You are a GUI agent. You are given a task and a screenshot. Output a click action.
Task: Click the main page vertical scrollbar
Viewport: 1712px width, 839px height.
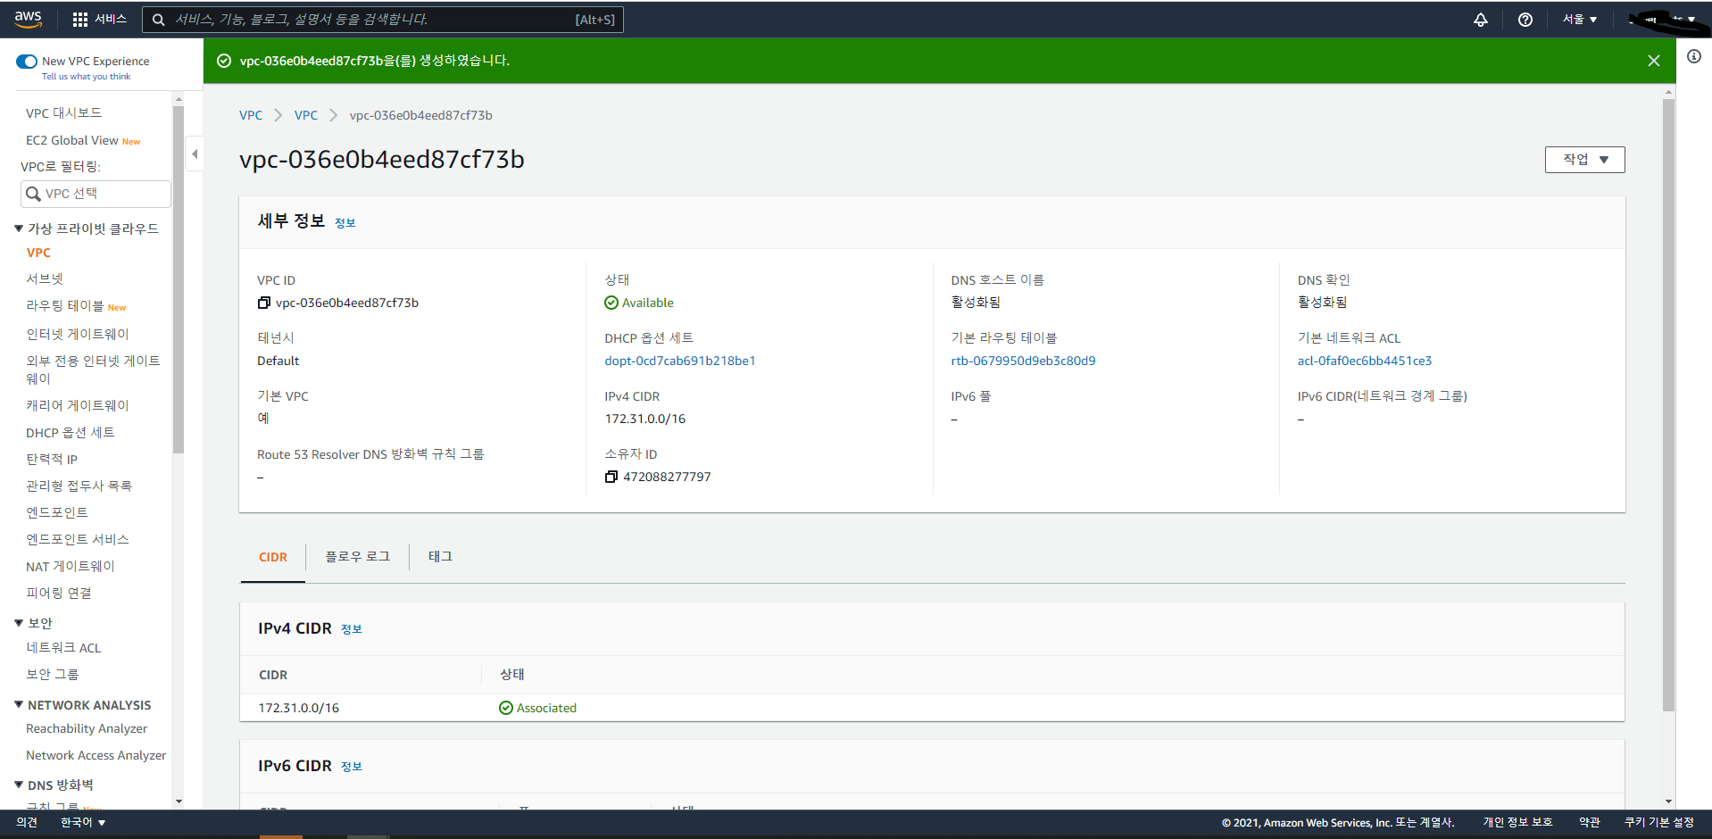point(1668,404)
